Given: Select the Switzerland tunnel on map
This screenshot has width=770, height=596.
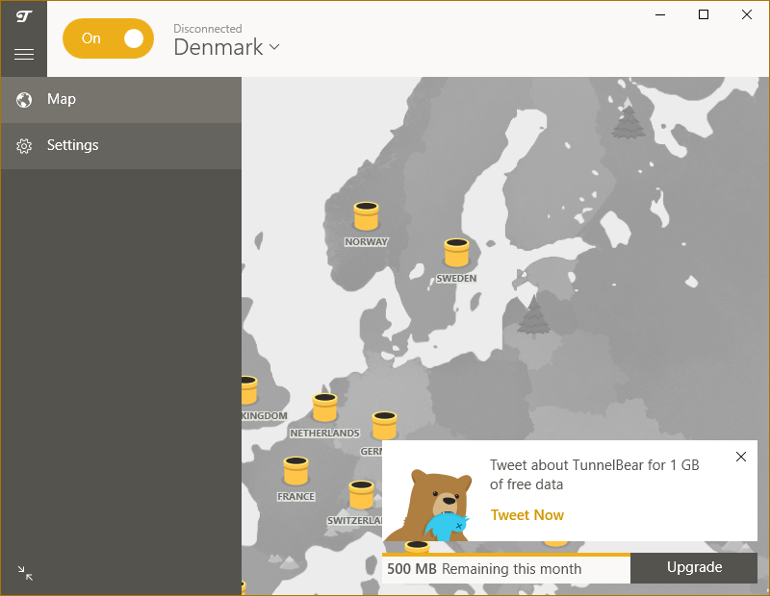Looking at the screenshot, I should [362, 495].
